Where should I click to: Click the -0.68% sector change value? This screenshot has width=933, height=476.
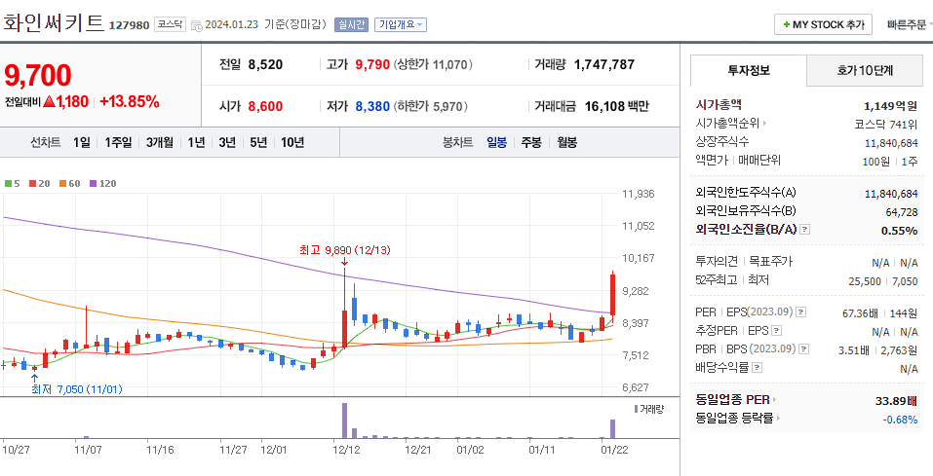pos(900,420)
